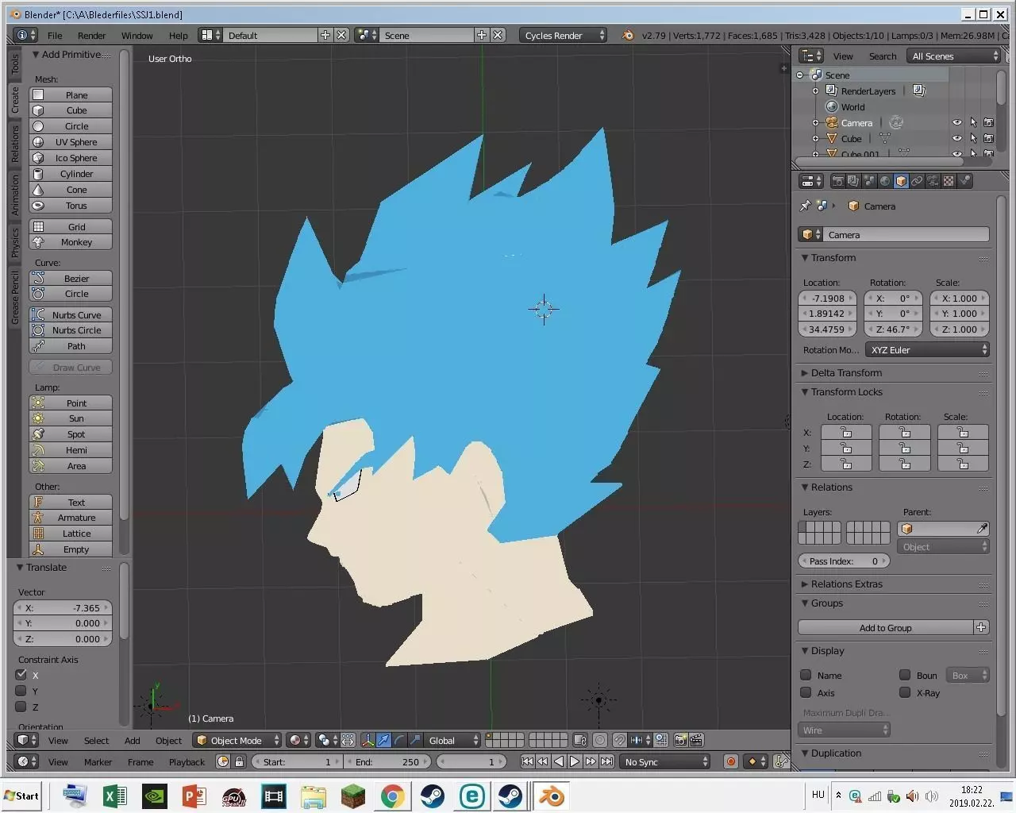Screen dimensions: 1016x813
Task: Open the XYZ Euler rotation mode dropdown
Action: coord(928,349)
